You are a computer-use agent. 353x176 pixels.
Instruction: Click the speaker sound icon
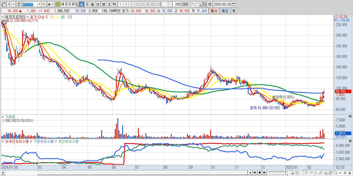(x=49, y=4)
